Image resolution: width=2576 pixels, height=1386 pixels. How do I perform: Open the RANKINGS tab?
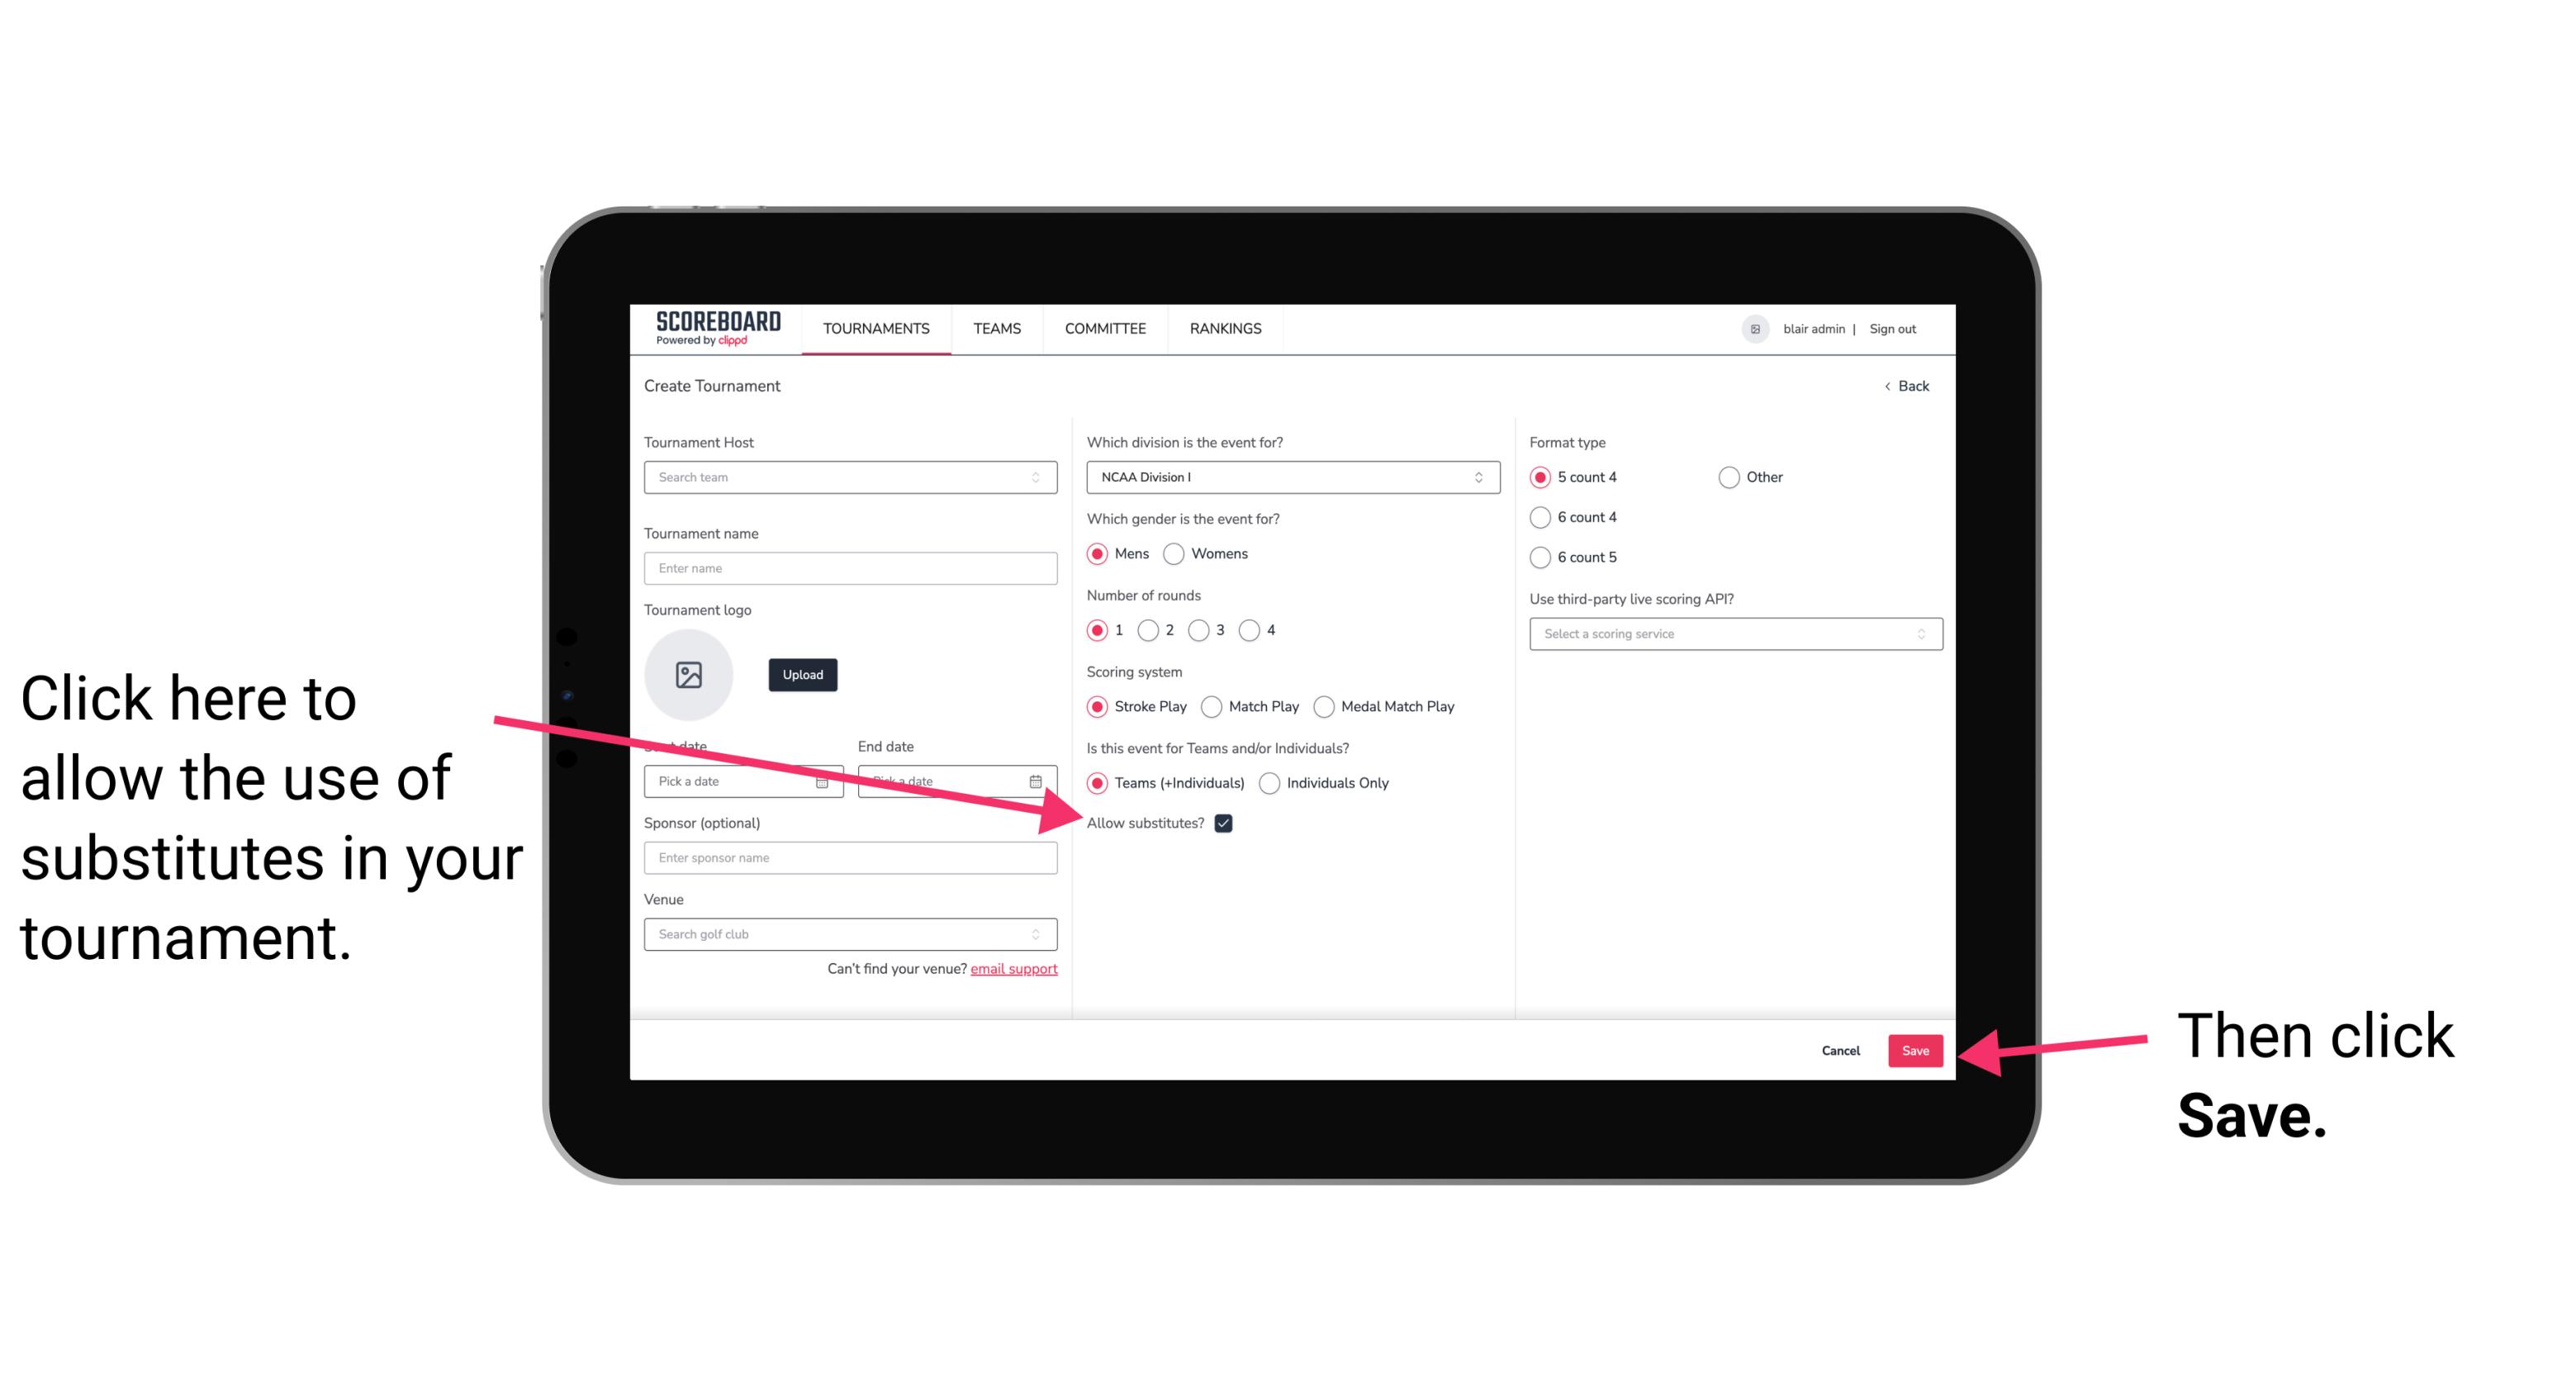tap(1225, 328)
